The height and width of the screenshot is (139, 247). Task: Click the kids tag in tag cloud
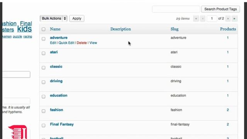pyautogui.click(x=24, y=29)
